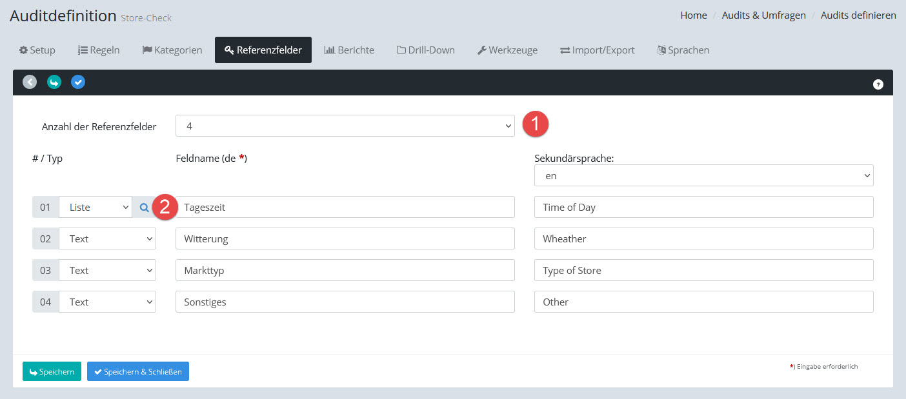Screen dimensions: 906x399
Task: Click the Tageszeit field name input
Action: click(x=345, y=208)
